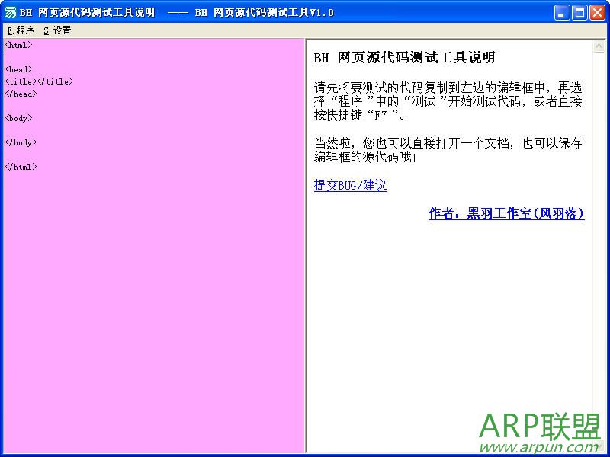Image resolution: width=610 pixels, height=457 pixels.
Task: Click the 提交BUG/建议 link
Action: point(350,185)
